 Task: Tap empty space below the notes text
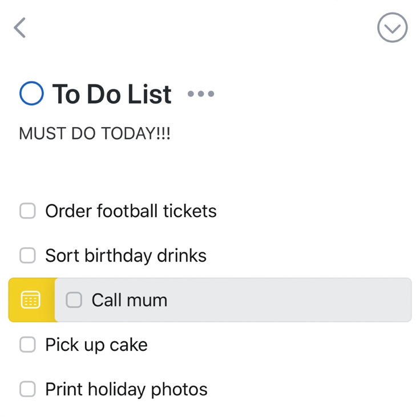pyautogui.click(x=210, y=169)
